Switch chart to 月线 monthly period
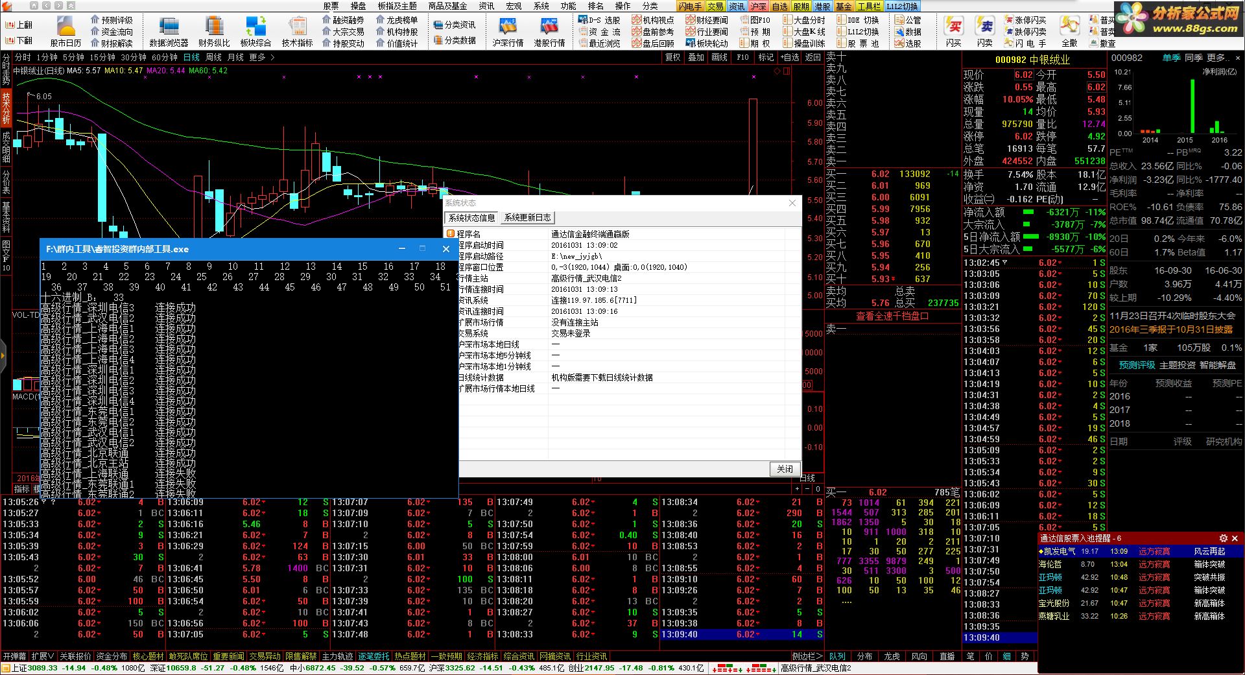Screen dimensions: 1245x675 point(235,57)
